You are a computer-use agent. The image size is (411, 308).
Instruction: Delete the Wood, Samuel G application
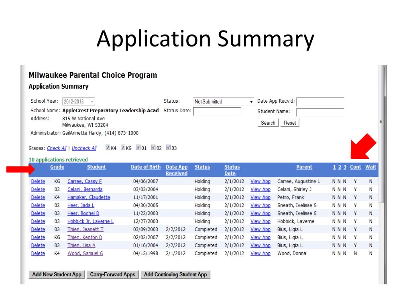[38, 253]
